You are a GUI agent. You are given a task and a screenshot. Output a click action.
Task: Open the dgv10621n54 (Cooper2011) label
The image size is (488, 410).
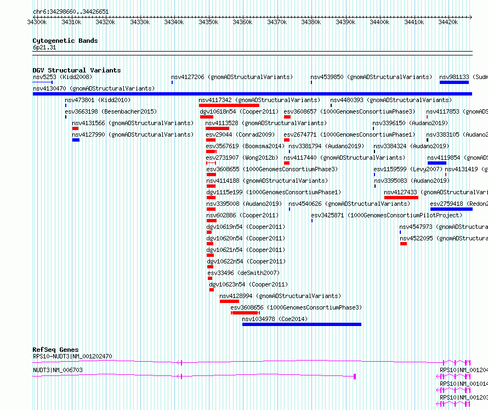[246, 250]
